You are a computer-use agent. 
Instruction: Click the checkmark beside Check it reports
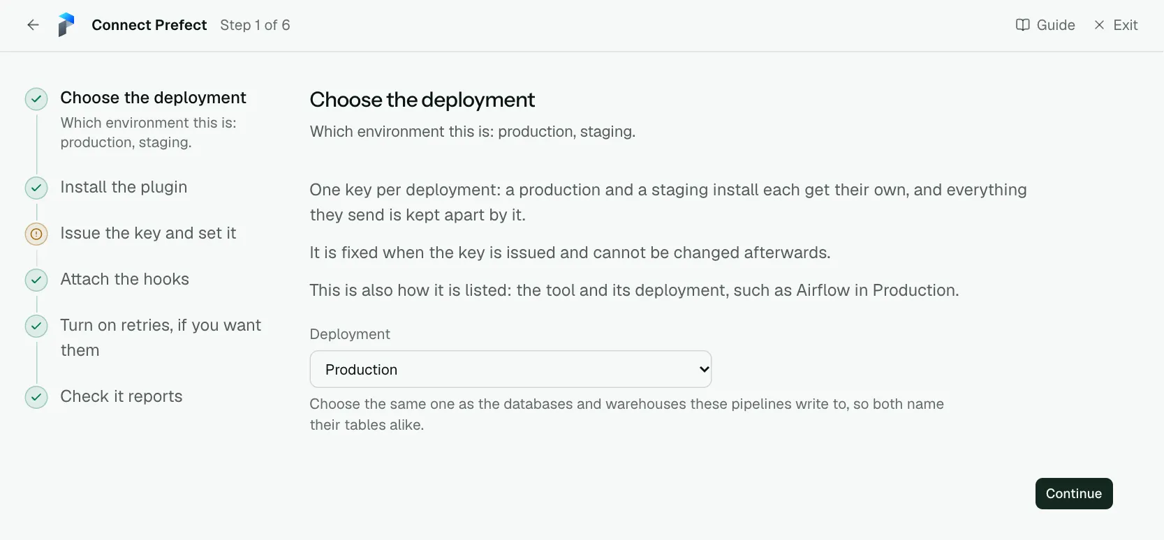tap(36, 397)
